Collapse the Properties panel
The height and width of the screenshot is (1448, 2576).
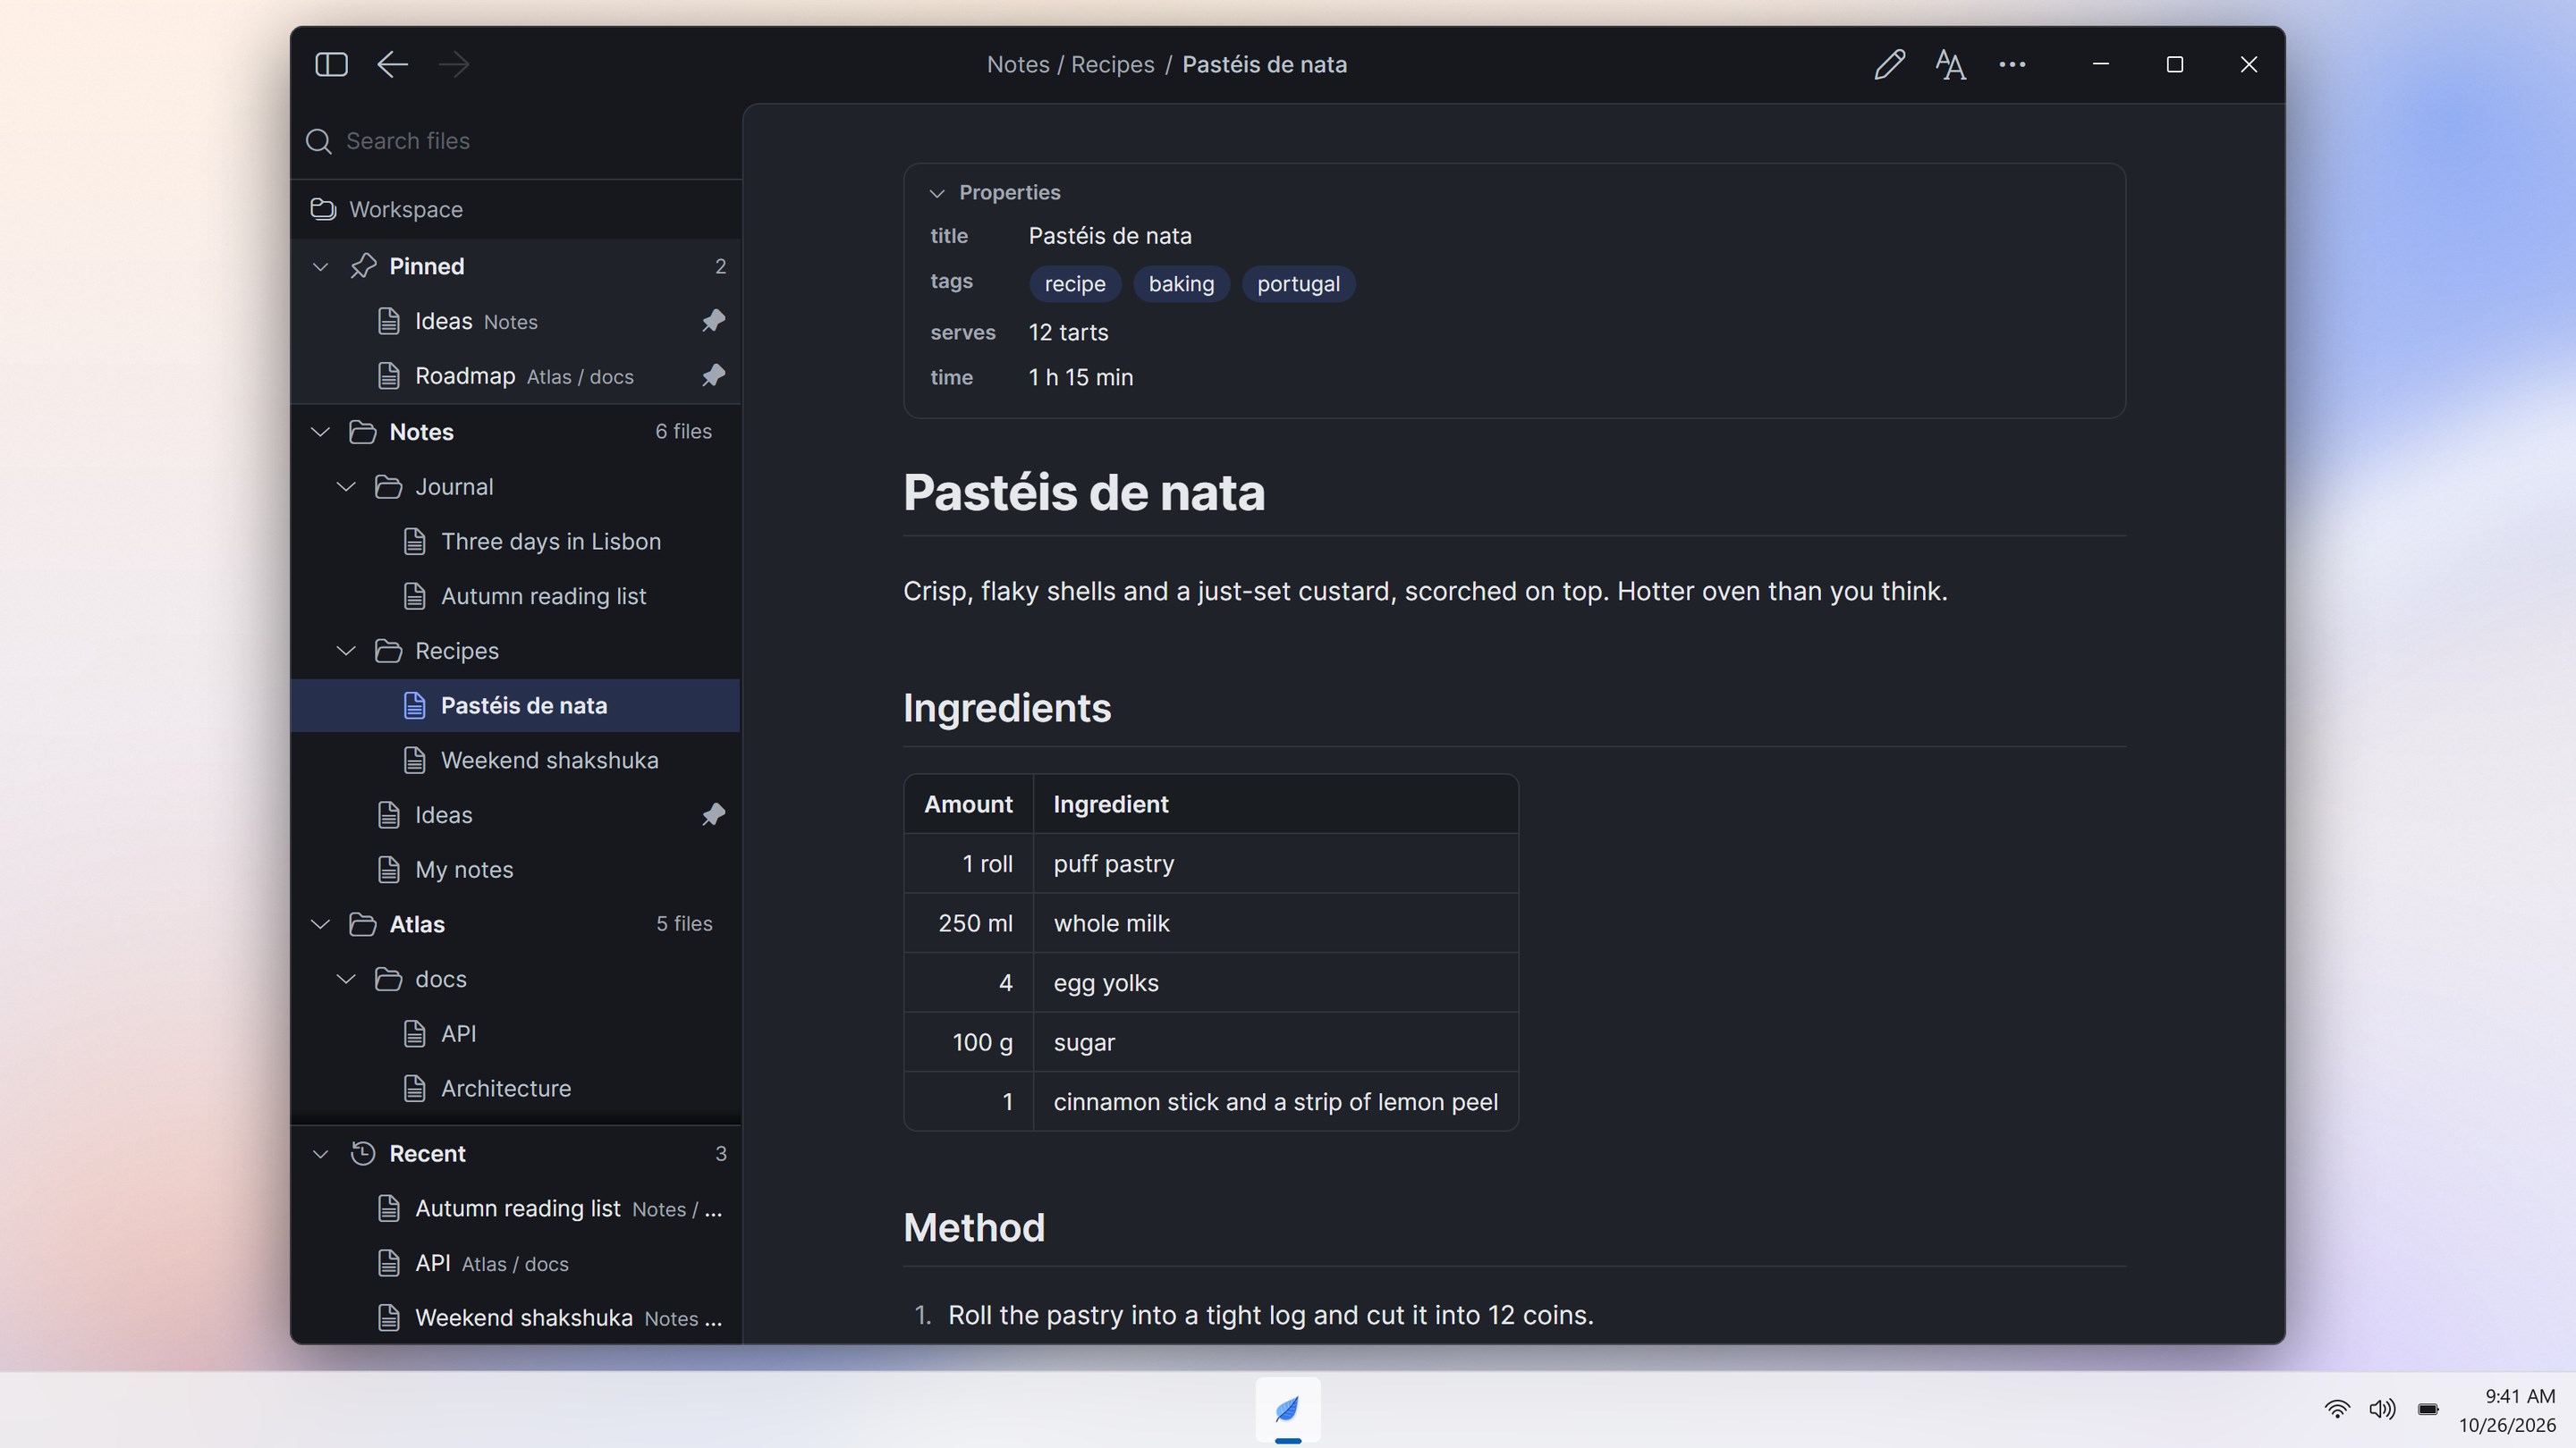(x=937, y=193)
